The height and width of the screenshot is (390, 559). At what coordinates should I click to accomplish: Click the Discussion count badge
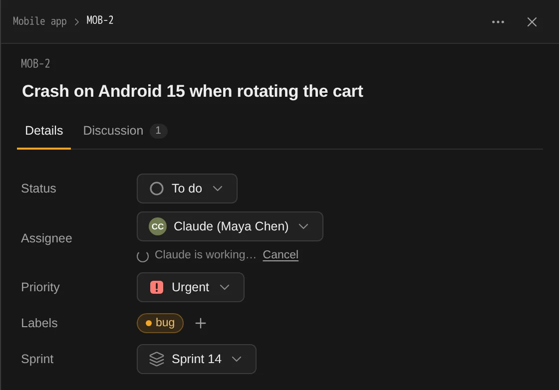[158, 131]
